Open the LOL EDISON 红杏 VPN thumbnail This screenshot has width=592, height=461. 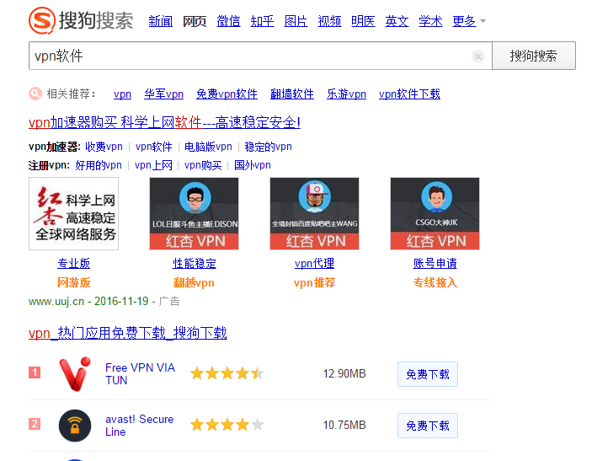tap(194, 214)
